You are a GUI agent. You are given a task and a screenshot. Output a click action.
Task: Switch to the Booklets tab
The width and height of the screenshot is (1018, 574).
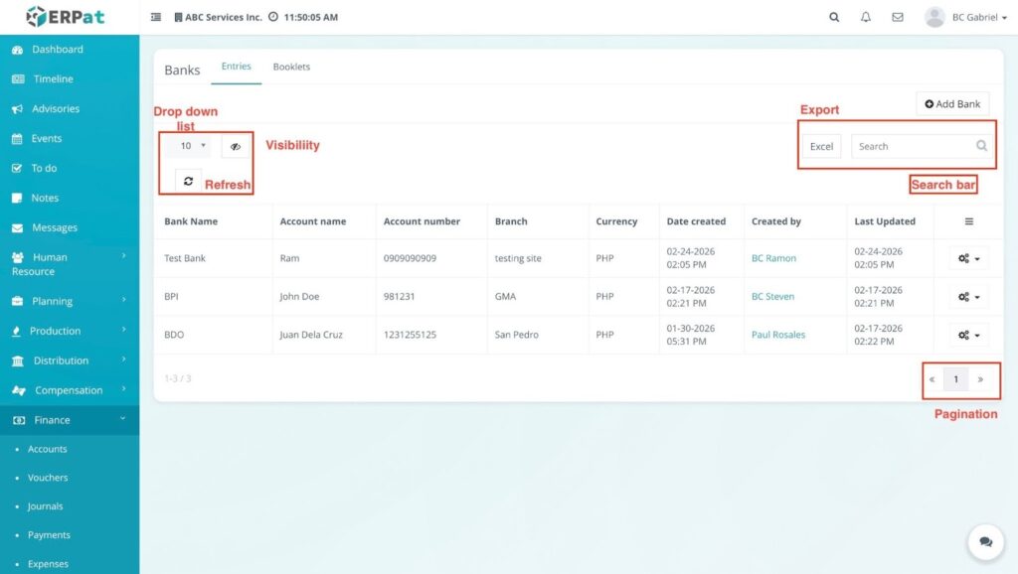coord(291,68)
